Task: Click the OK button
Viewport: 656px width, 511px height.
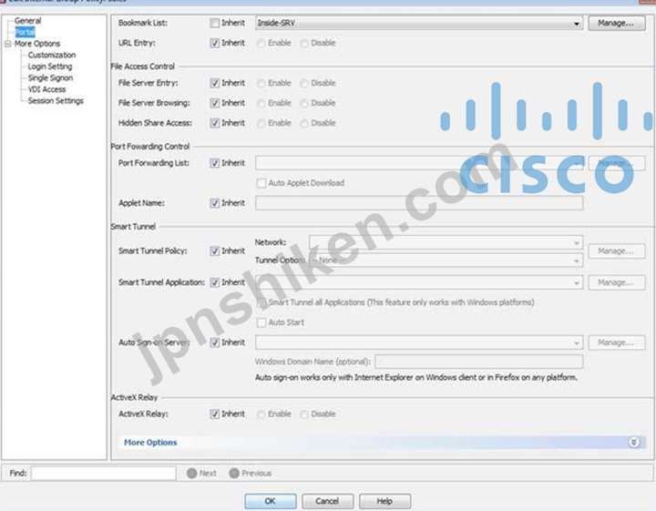Action: pos(271,501)
